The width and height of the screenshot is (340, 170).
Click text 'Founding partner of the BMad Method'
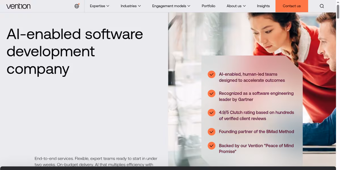(x=256, y=131)
